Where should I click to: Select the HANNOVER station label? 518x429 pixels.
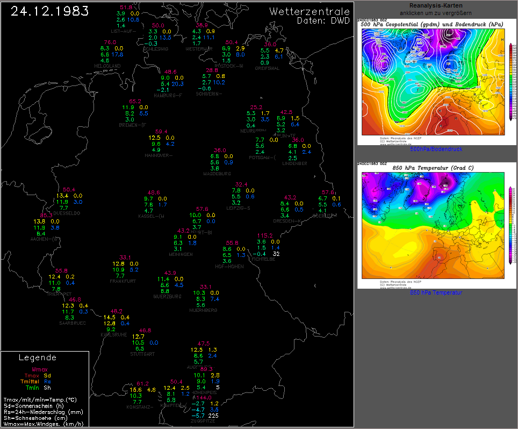(x=159, y=156)
